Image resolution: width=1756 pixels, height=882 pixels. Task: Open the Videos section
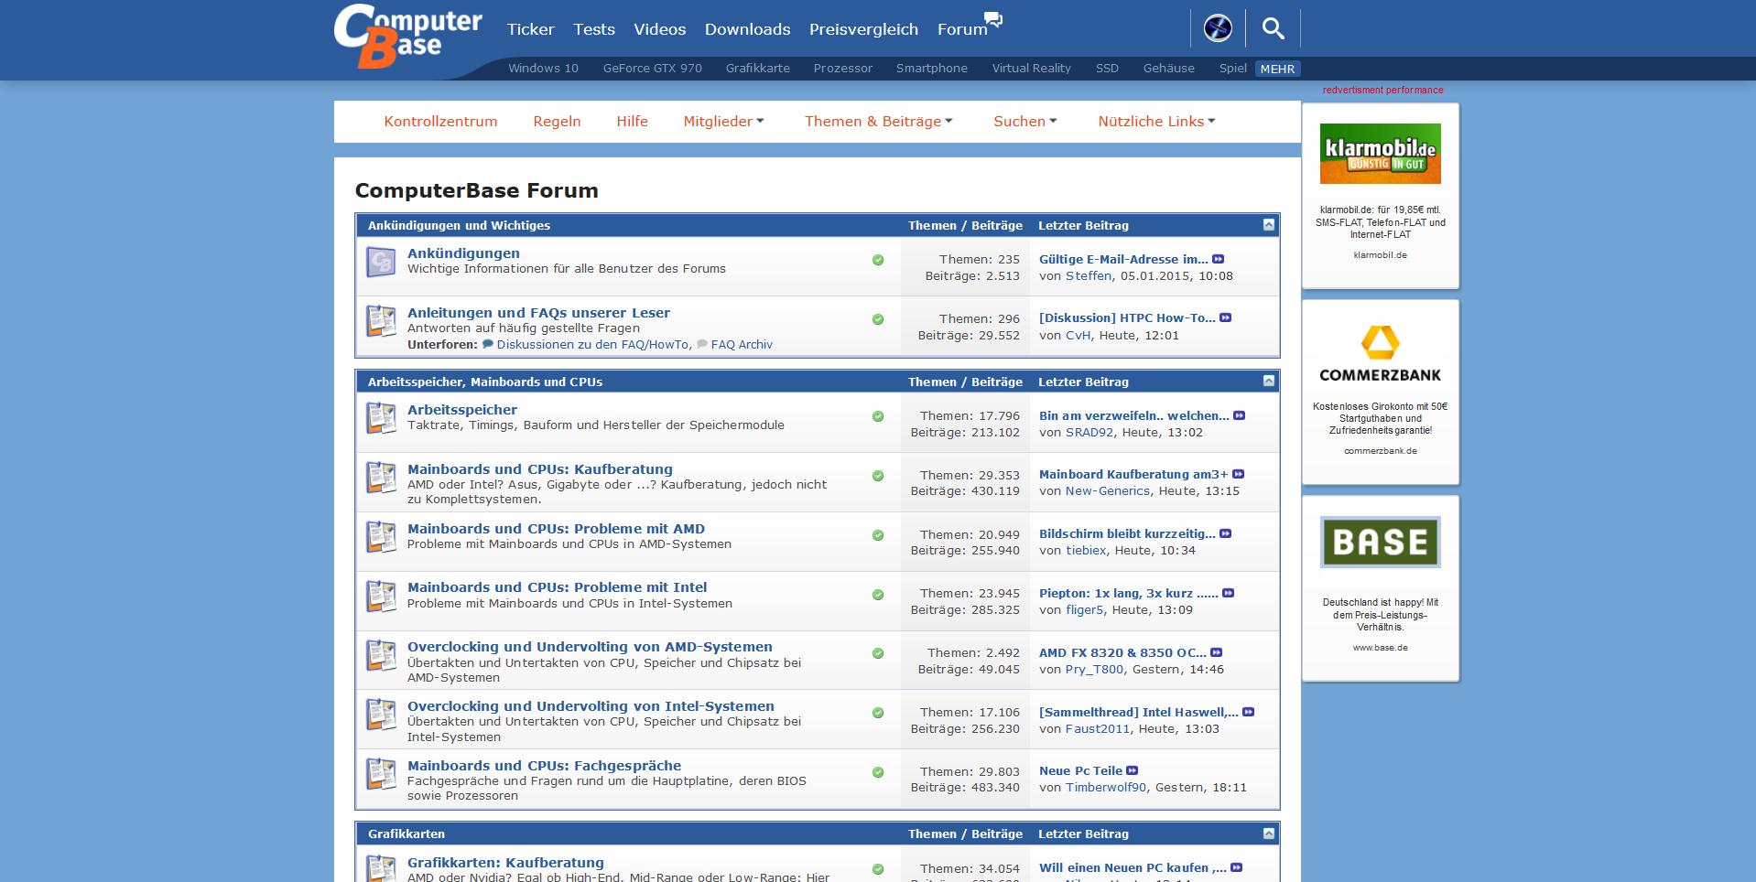[x=659, y=29]
